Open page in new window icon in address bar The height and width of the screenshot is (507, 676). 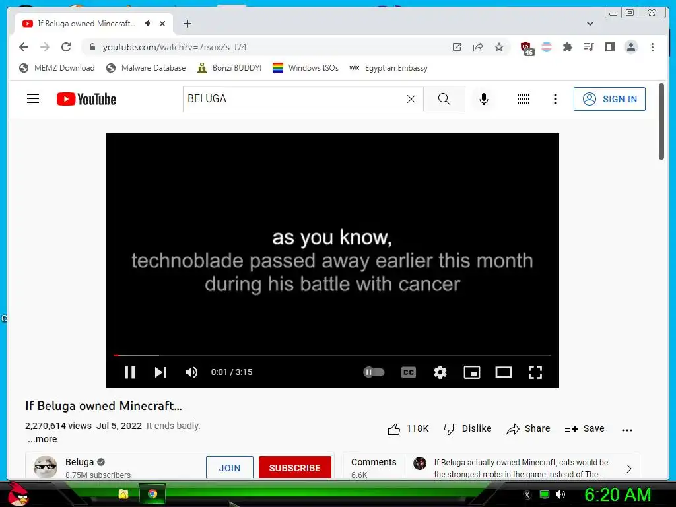click(x=457, y=47)
